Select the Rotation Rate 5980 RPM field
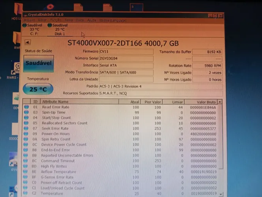 click(x=207, y=66)
